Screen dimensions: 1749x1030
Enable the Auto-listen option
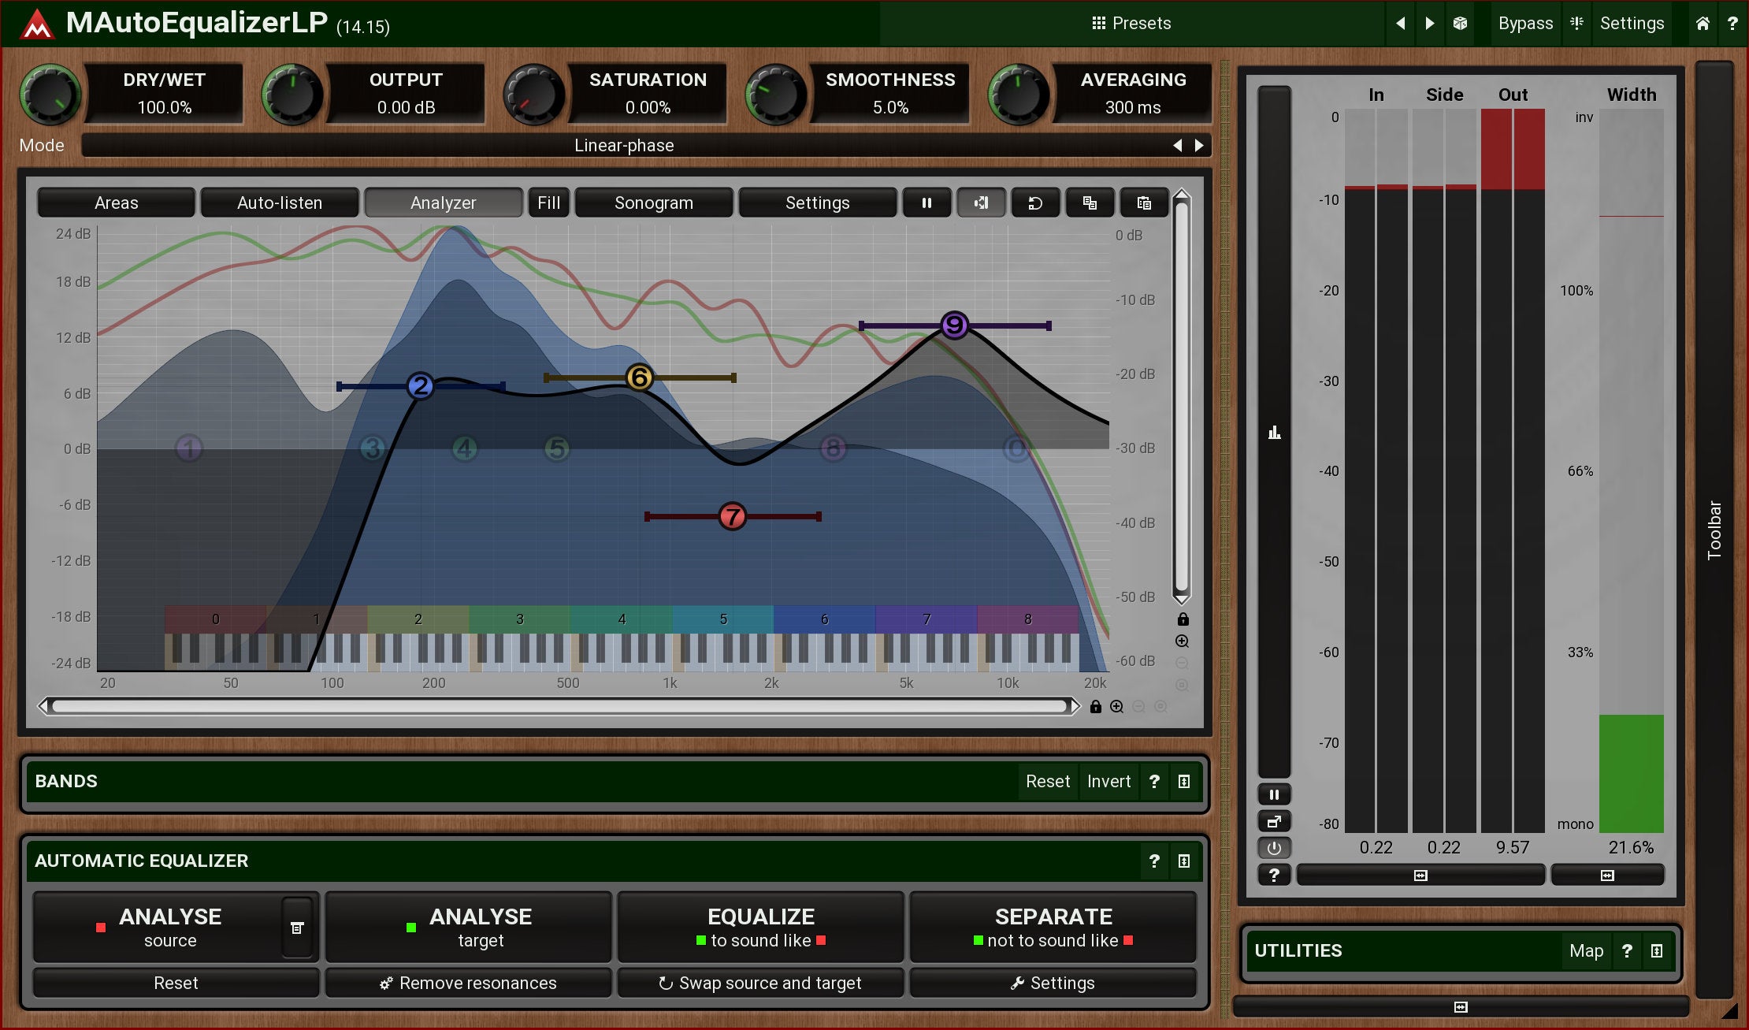coord(280,203)
